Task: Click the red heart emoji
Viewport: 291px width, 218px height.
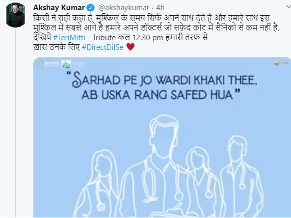Action: 130,47
